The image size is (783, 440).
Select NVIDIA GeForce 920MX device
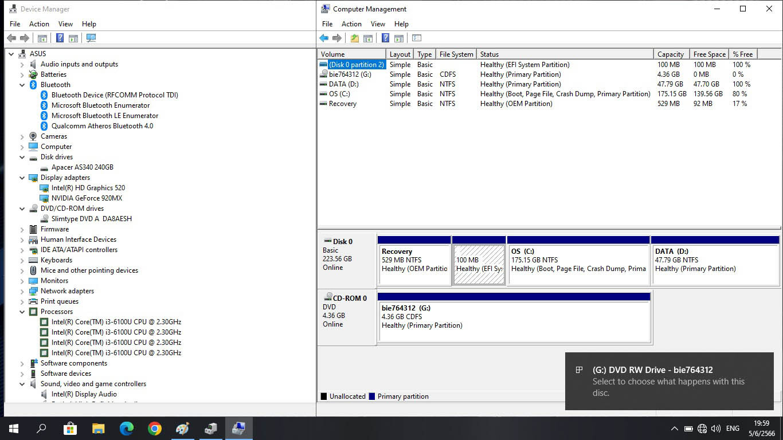pyautogui.click(x=87, y=198)
